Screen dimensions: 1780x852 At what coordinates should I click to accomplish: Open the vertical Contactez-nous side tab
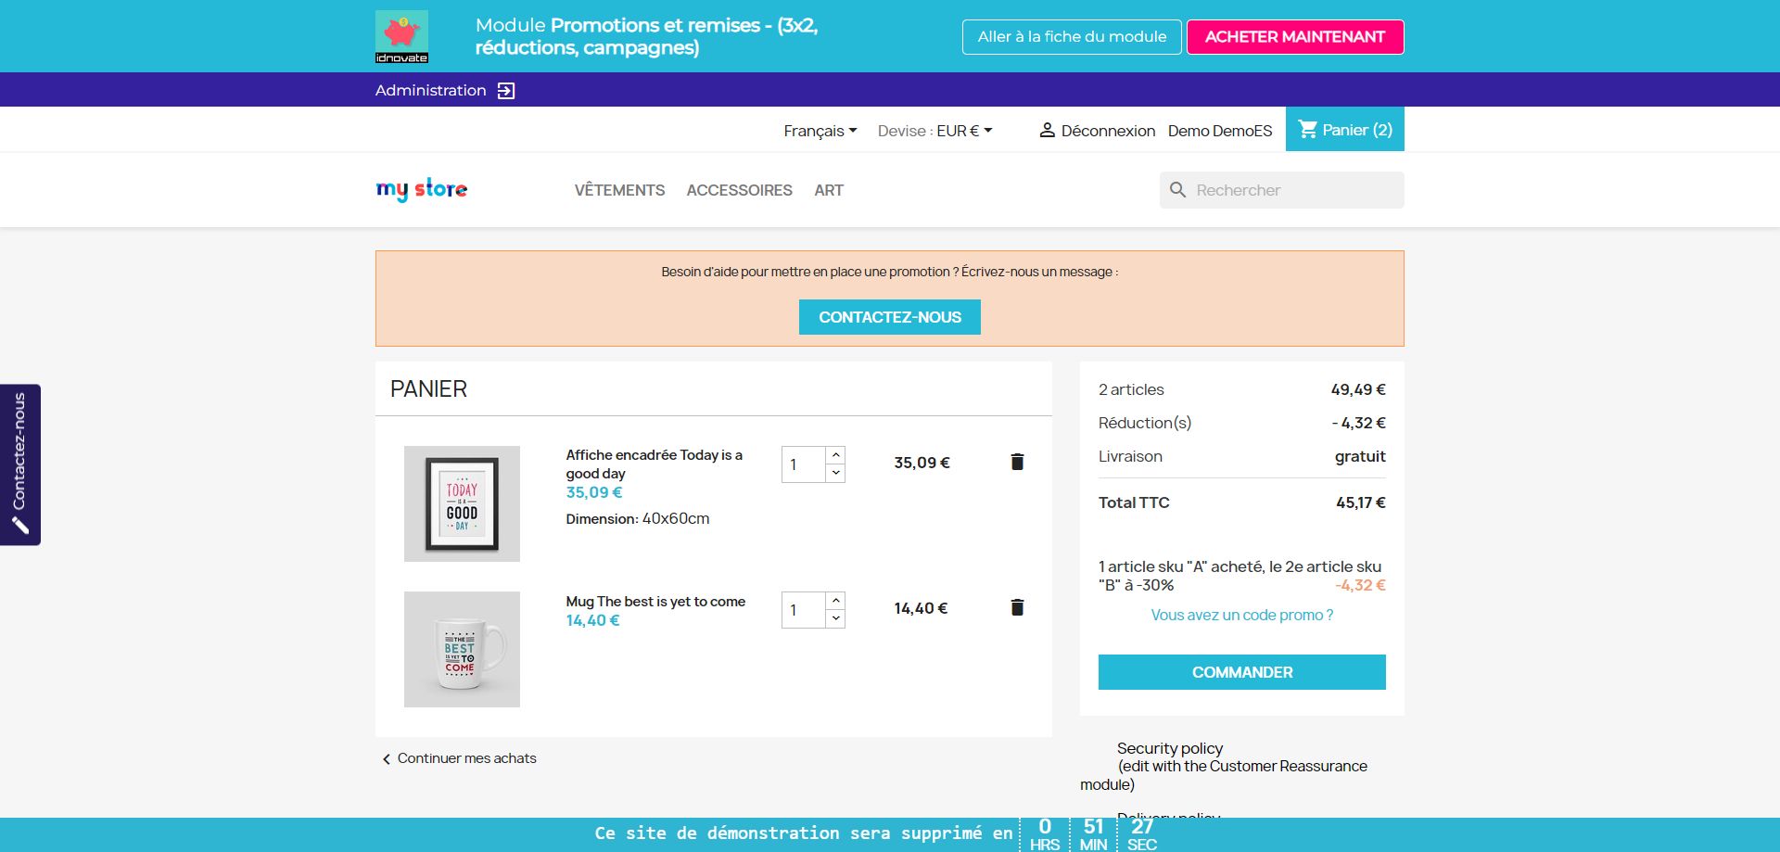pyautogui.click(x=20, y=464)
